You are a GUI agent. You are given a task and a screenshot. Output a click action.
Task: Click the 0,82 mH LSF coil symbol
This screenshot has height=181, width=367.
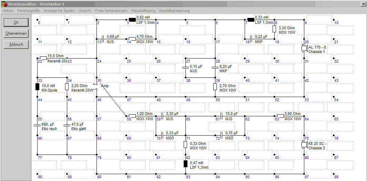pos(132,20)
